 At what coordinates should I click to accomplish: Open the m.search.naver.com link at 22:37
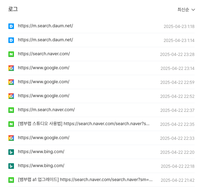[x=46, y=110]
